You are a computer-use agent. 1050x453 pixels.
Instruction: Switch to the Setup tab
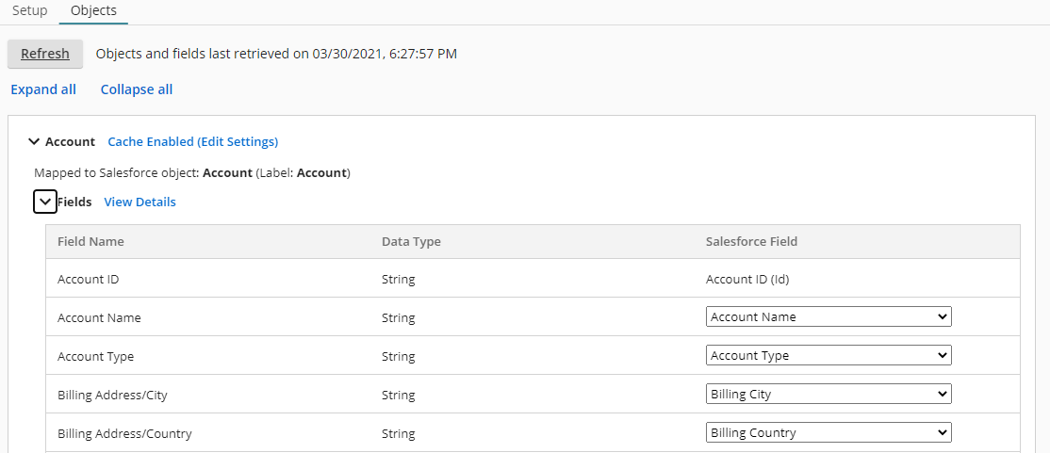29,10
